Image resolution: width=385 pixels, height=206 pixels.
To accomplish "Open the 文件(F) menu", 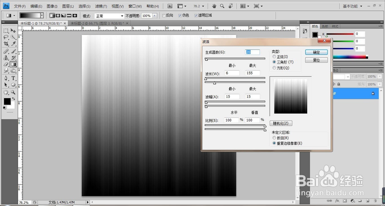I will point(20,7).
